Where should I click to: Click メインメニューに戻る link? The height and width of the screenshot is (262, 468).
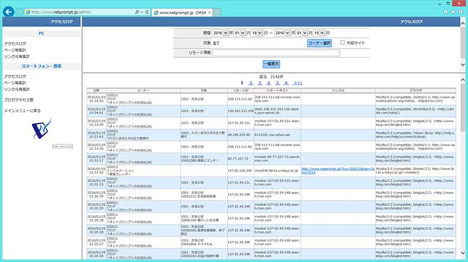[x=22, y=111]
